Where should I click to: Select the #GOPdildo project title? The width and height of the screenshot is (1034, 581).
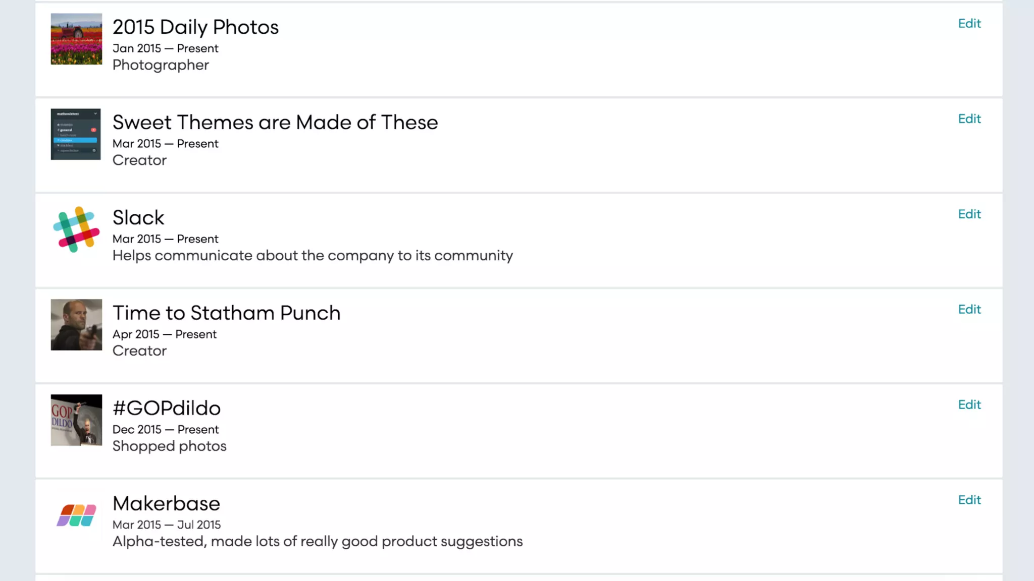[x=167, y=409]
